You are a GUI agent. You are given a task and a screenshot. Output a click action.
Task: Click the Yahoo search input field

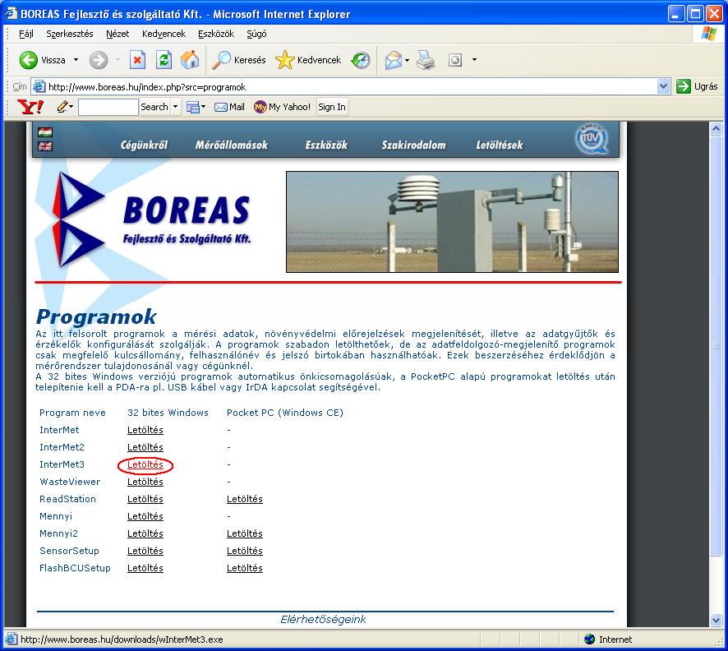[x=108, y=107]
